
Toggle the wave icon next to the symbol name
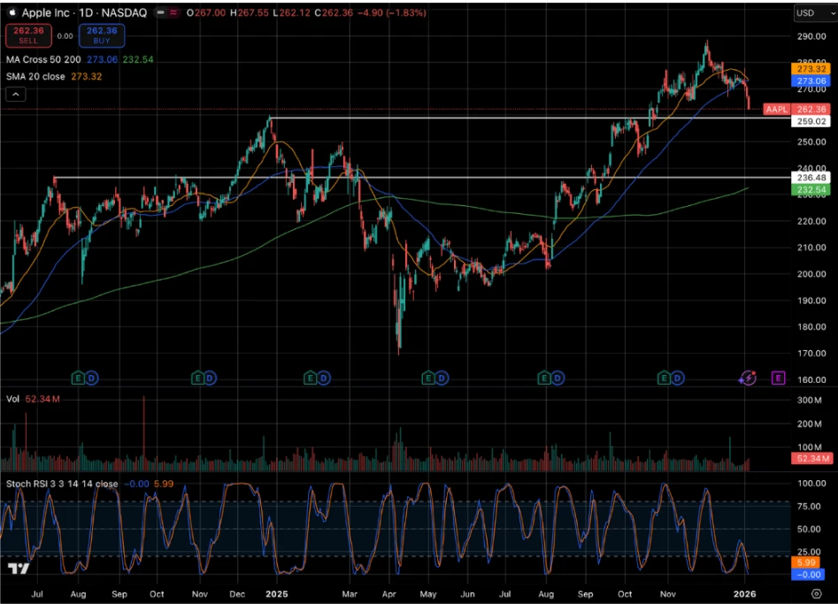[173, 12]
